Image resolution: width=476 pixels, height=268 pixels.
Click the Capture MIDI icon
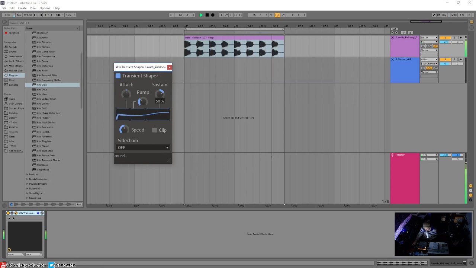click(x=235, y=15)
